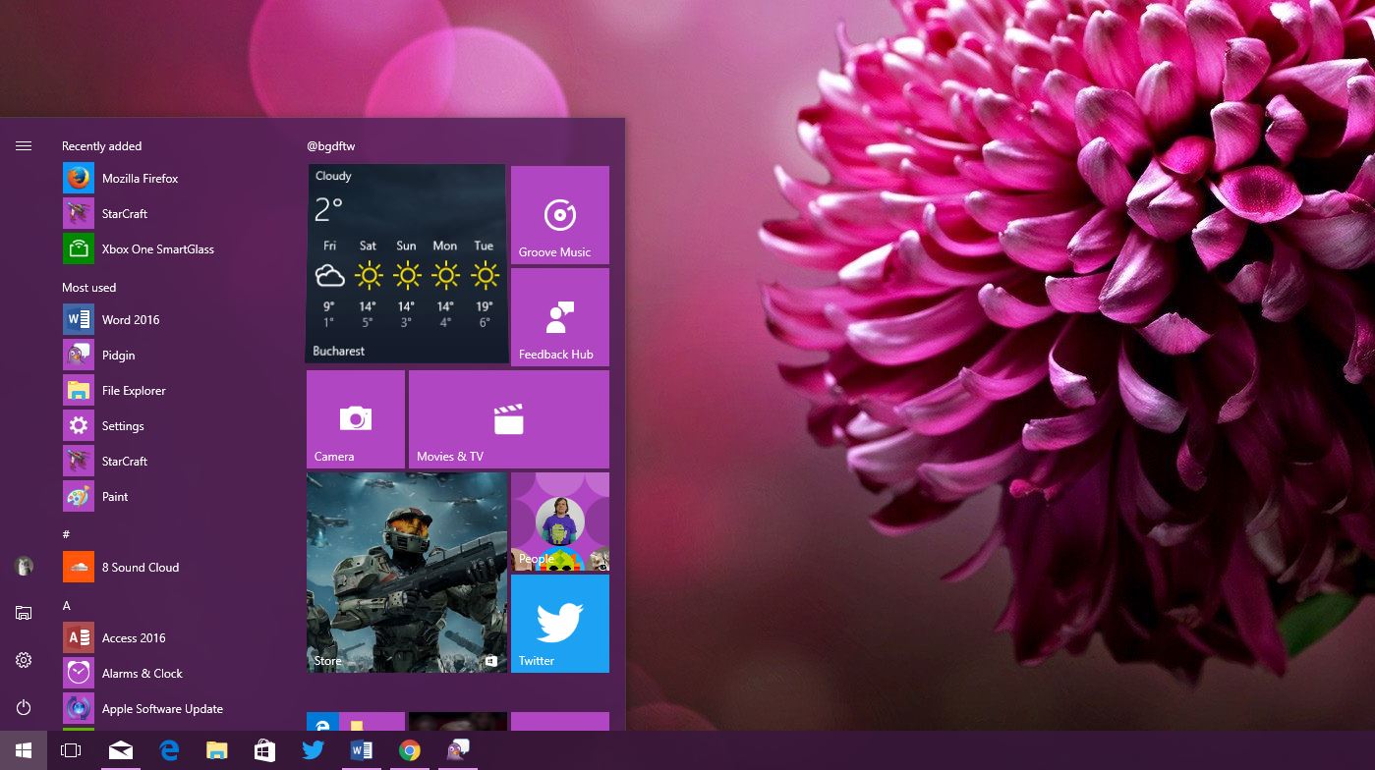Open StarCraft under Most used
Screen dimensions: 1375x770
tap(177, 462)
